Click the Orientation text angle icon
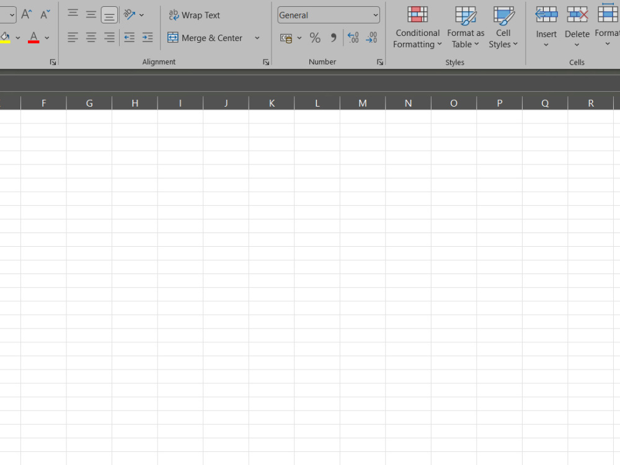 (x=130, y=15)
